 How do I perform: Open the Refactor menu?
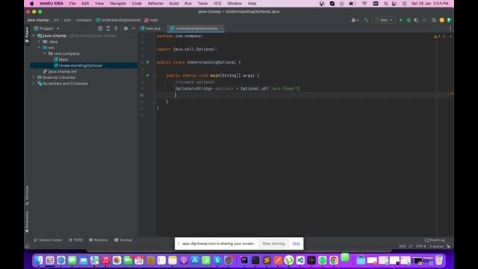point(155,3)
